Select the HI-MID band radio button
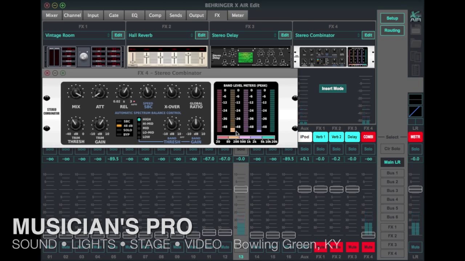 139,124
